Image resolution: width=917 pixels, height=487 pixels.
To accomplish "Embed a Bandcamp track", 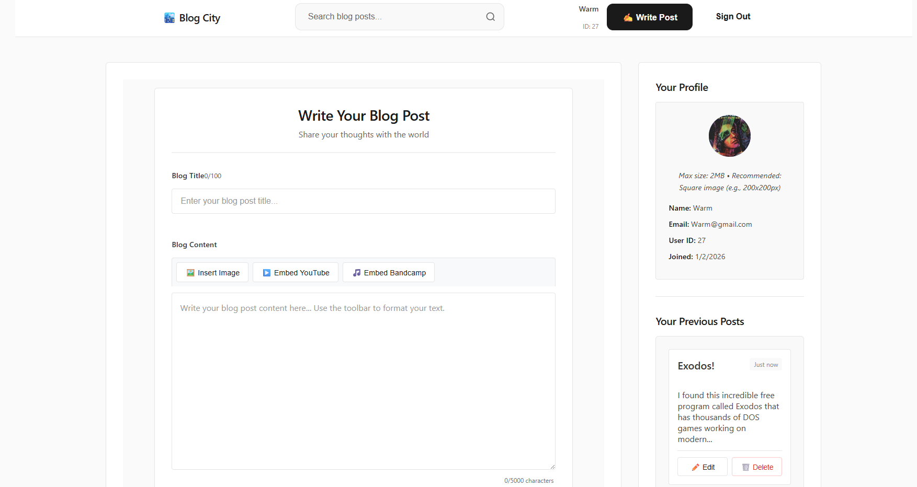I will pyautogui.click(x=388, y=272).
